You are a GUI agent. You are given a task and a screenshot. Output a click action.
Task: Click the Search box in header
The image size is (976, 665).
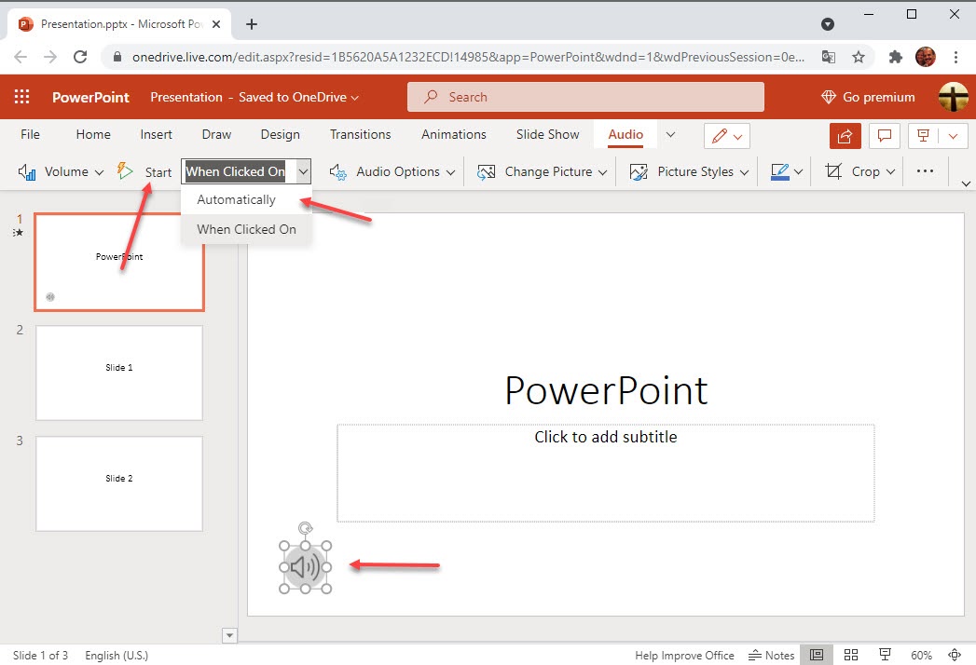point(585,97)
